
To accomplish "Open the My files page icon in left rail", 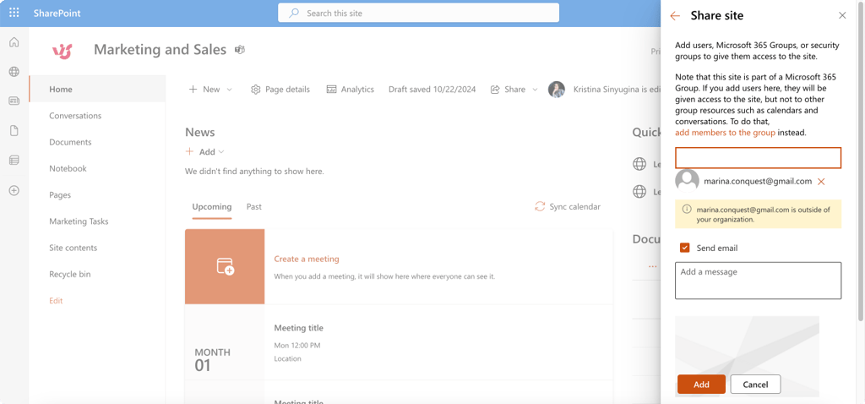I will coord(14,131).
